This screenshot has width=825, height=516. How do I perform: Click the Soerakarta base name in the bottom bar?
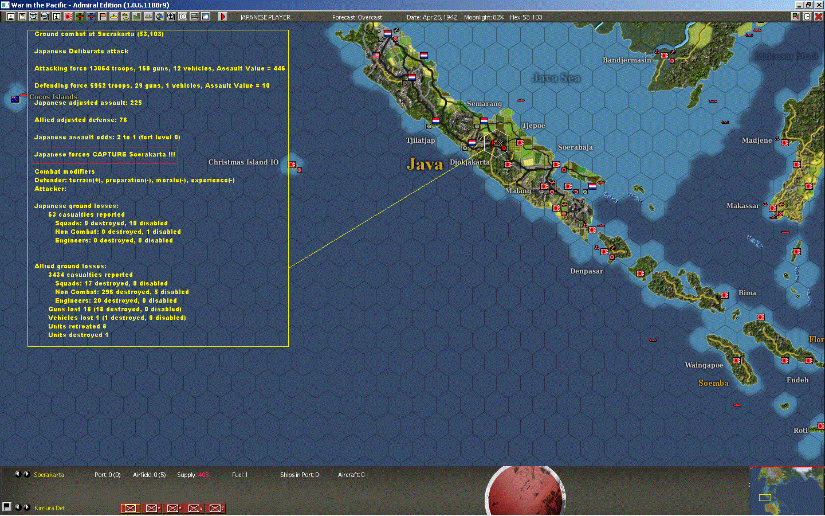tap(49, 475)
